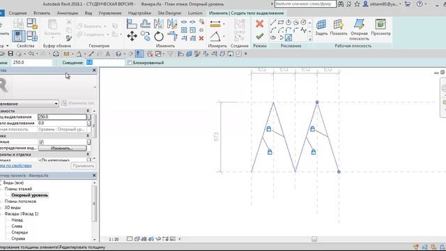Cancel edit mode with the red X
This screenshot has width=446, height=251.
click(259, 24)
